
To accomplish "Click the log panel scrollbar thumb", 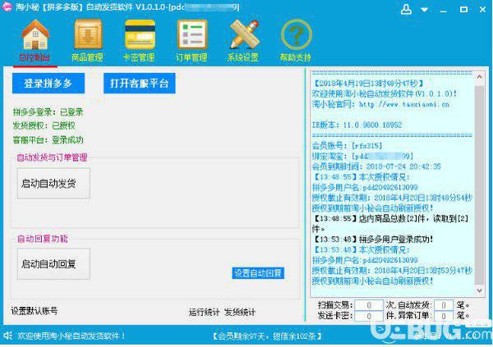I will click(480, 185).
